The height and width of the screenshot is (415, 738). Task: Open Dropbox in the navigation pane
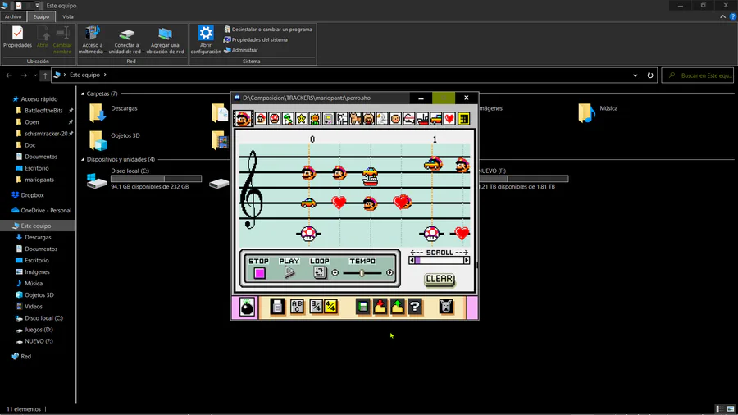pos(32,195)
